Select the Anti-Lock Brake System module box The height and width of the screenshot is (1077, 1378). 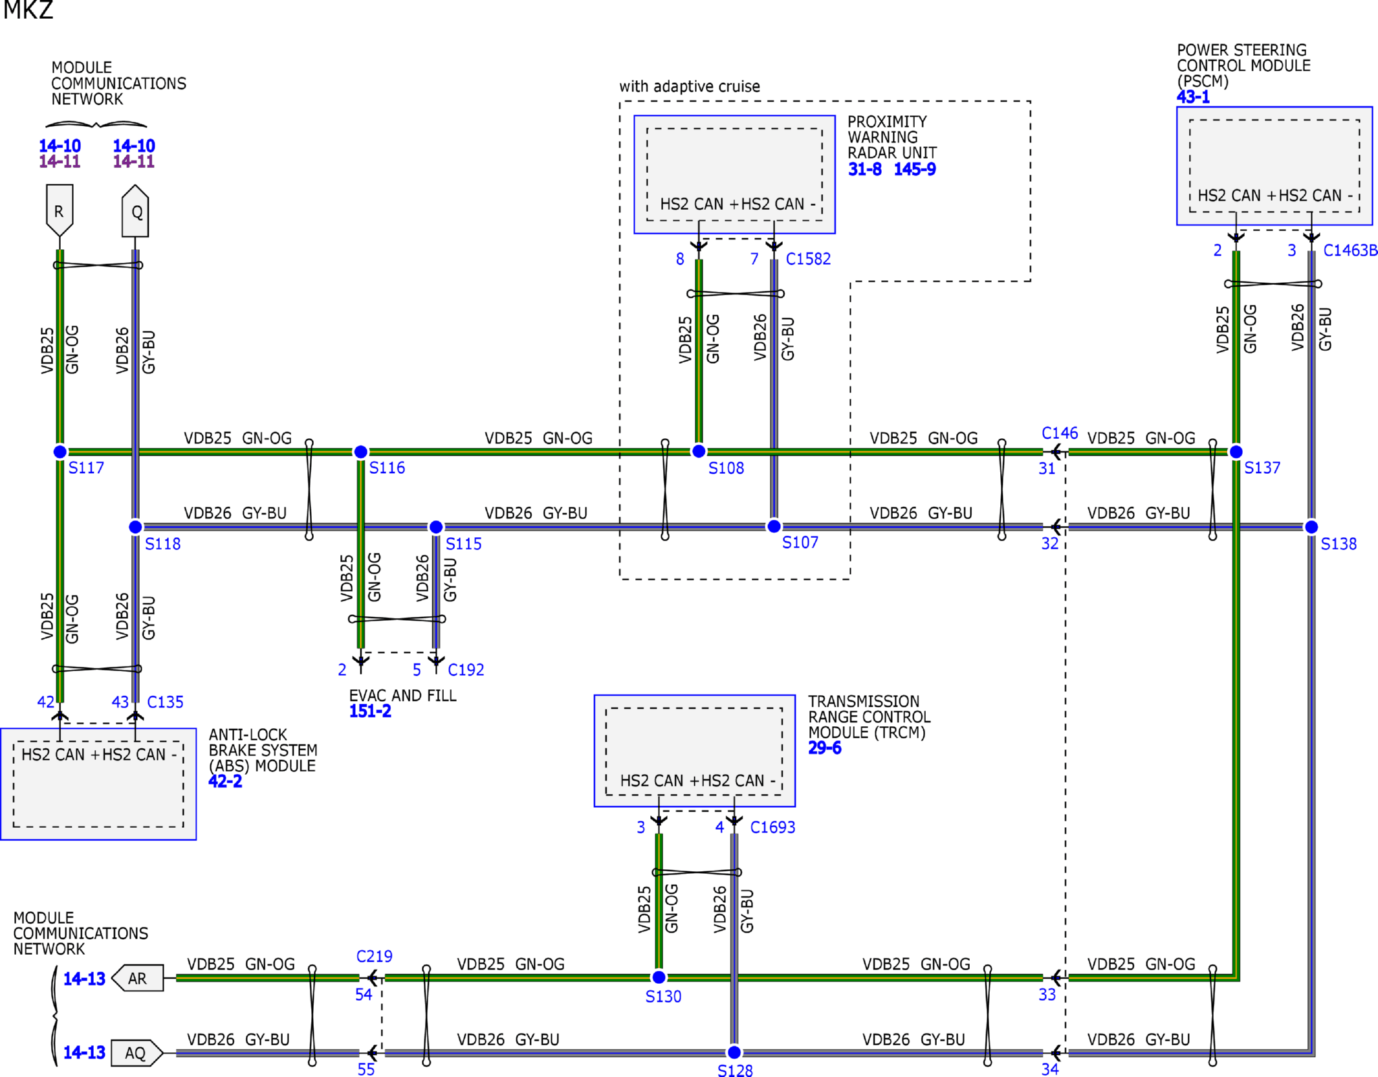click(98, 784)
